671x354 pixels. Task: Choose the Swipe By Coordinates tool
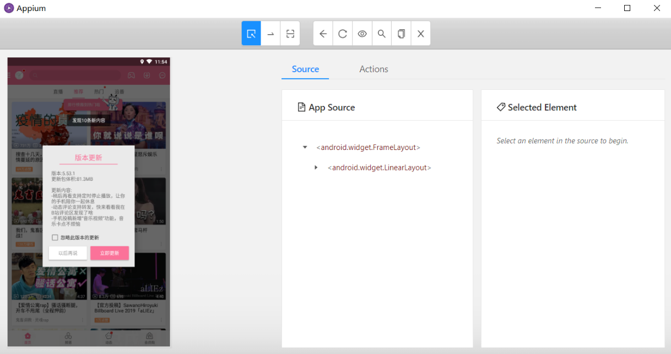coord(270,34)
